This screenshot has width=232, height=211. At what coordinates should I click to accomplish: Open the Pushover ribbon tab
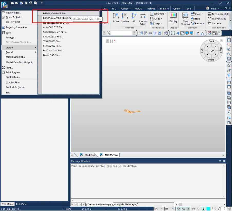[x=125, y=8]
